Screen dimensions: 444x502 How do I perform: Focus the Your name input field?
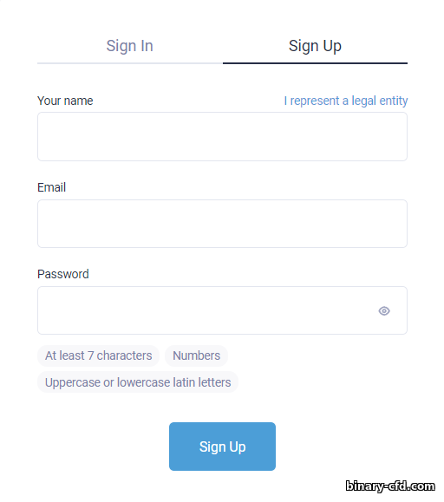pyautogui.click(x=222, y=137)
